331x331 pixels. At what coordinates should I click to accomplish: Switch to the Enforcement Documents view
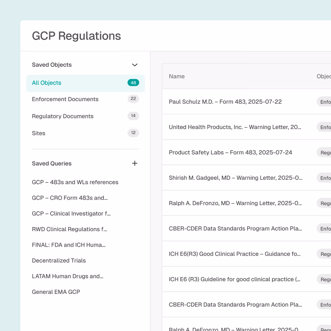click(65, 99)
